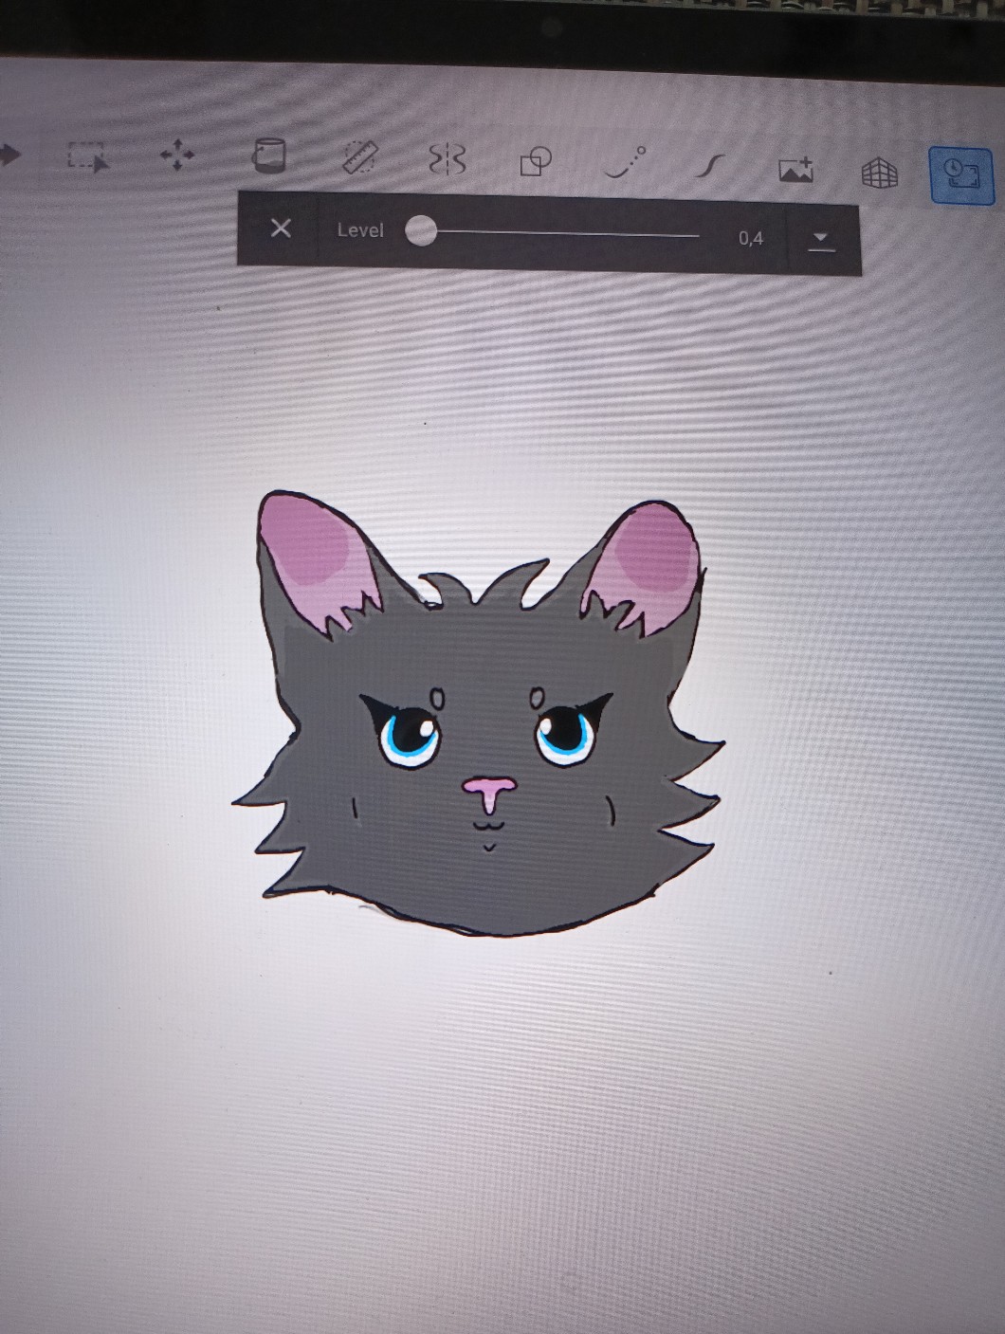Viewport: 1005px width, 1334px height.
Task: Open the Ruler guides tool
Action: (x=359, y=157)
